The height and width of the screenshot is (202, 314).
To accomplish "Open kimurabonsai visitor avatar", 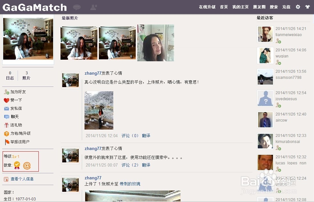I will (x=265, y=141).
